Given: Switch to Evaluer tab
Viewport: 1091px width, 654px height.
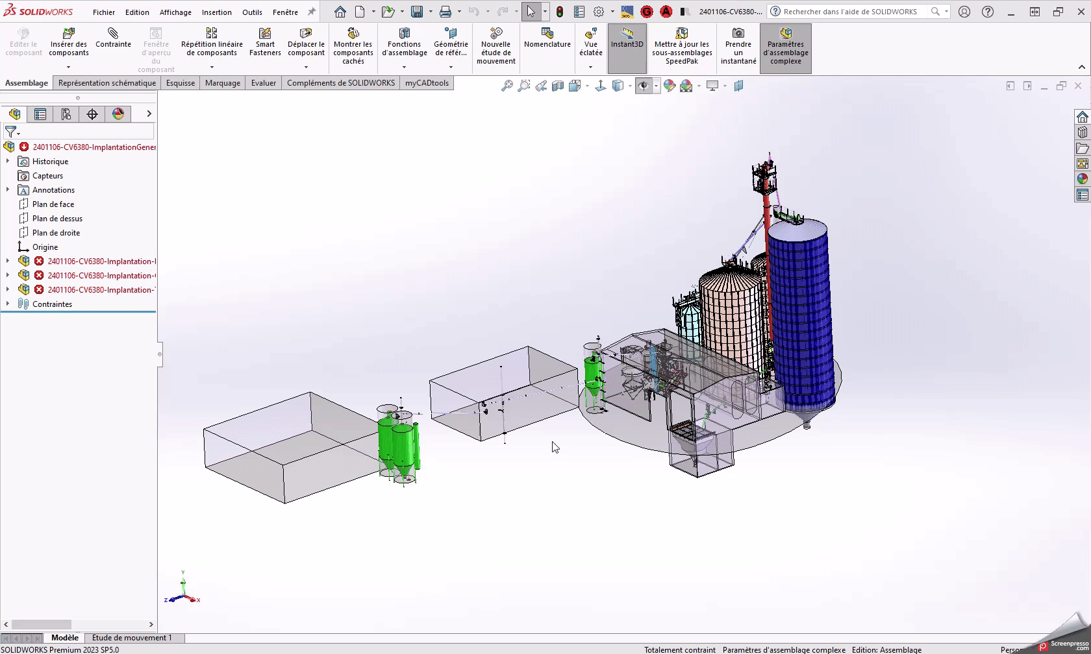Looking at the screenshot, I should pyautogui.click(x=264, y=83).
